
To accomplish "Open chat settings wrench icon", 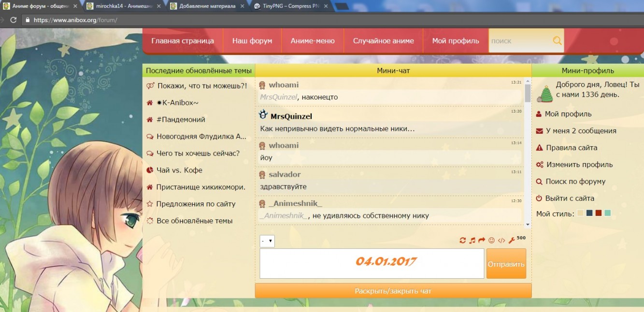I will click(512, 241).
